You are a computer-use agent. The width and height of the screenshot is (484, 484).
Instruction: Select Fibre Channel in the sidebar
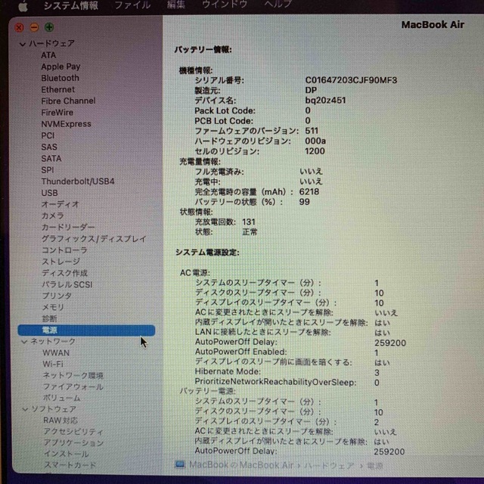(x=68, y=101)
